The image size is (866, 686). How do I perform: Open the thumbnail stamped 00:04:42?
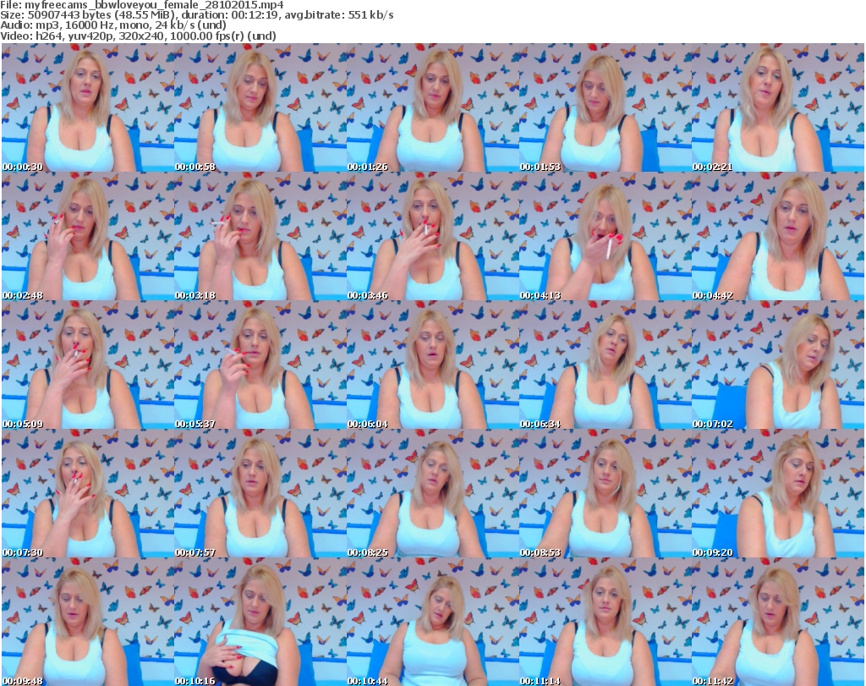click(778, 236)
